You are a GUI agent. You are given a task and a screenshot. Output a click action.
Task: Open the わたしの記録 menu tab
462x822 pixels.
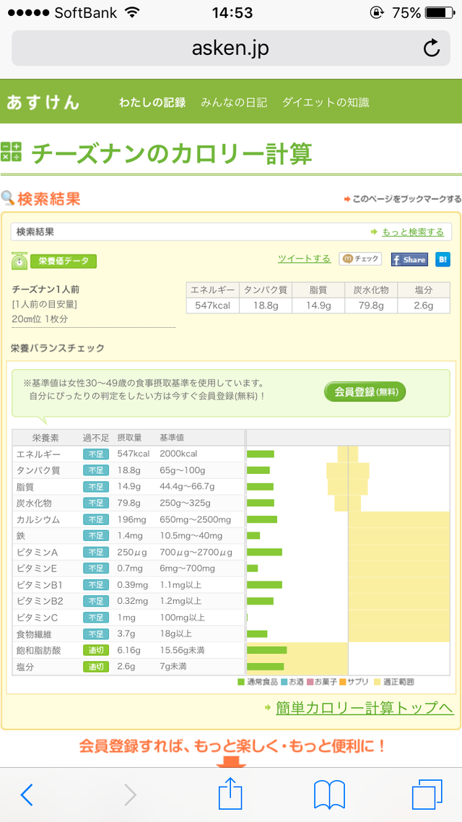152,103
